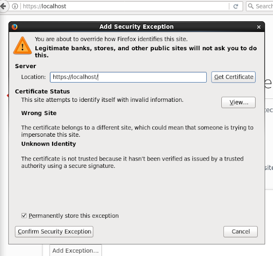The width and height of the screenshot is (273, 256).
Task: Click Confirm Security Exception button
Action: click(54, 231)
